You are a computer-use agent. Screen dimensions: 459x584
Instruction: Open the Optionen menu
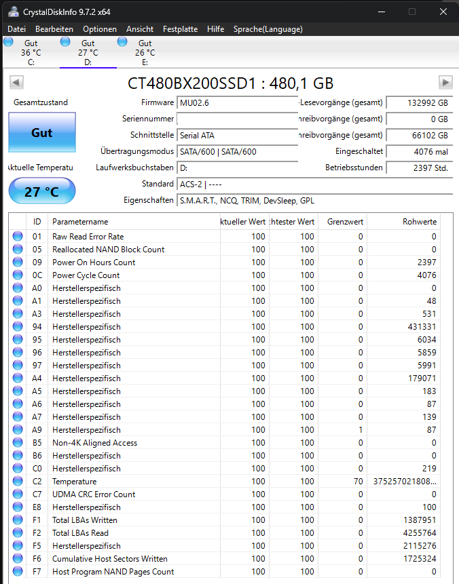[100, 29]
